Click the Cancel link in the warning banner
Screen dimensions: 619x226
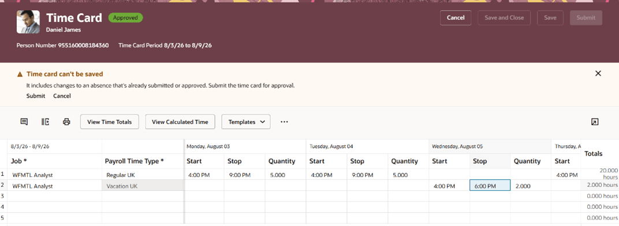point(62,96)
